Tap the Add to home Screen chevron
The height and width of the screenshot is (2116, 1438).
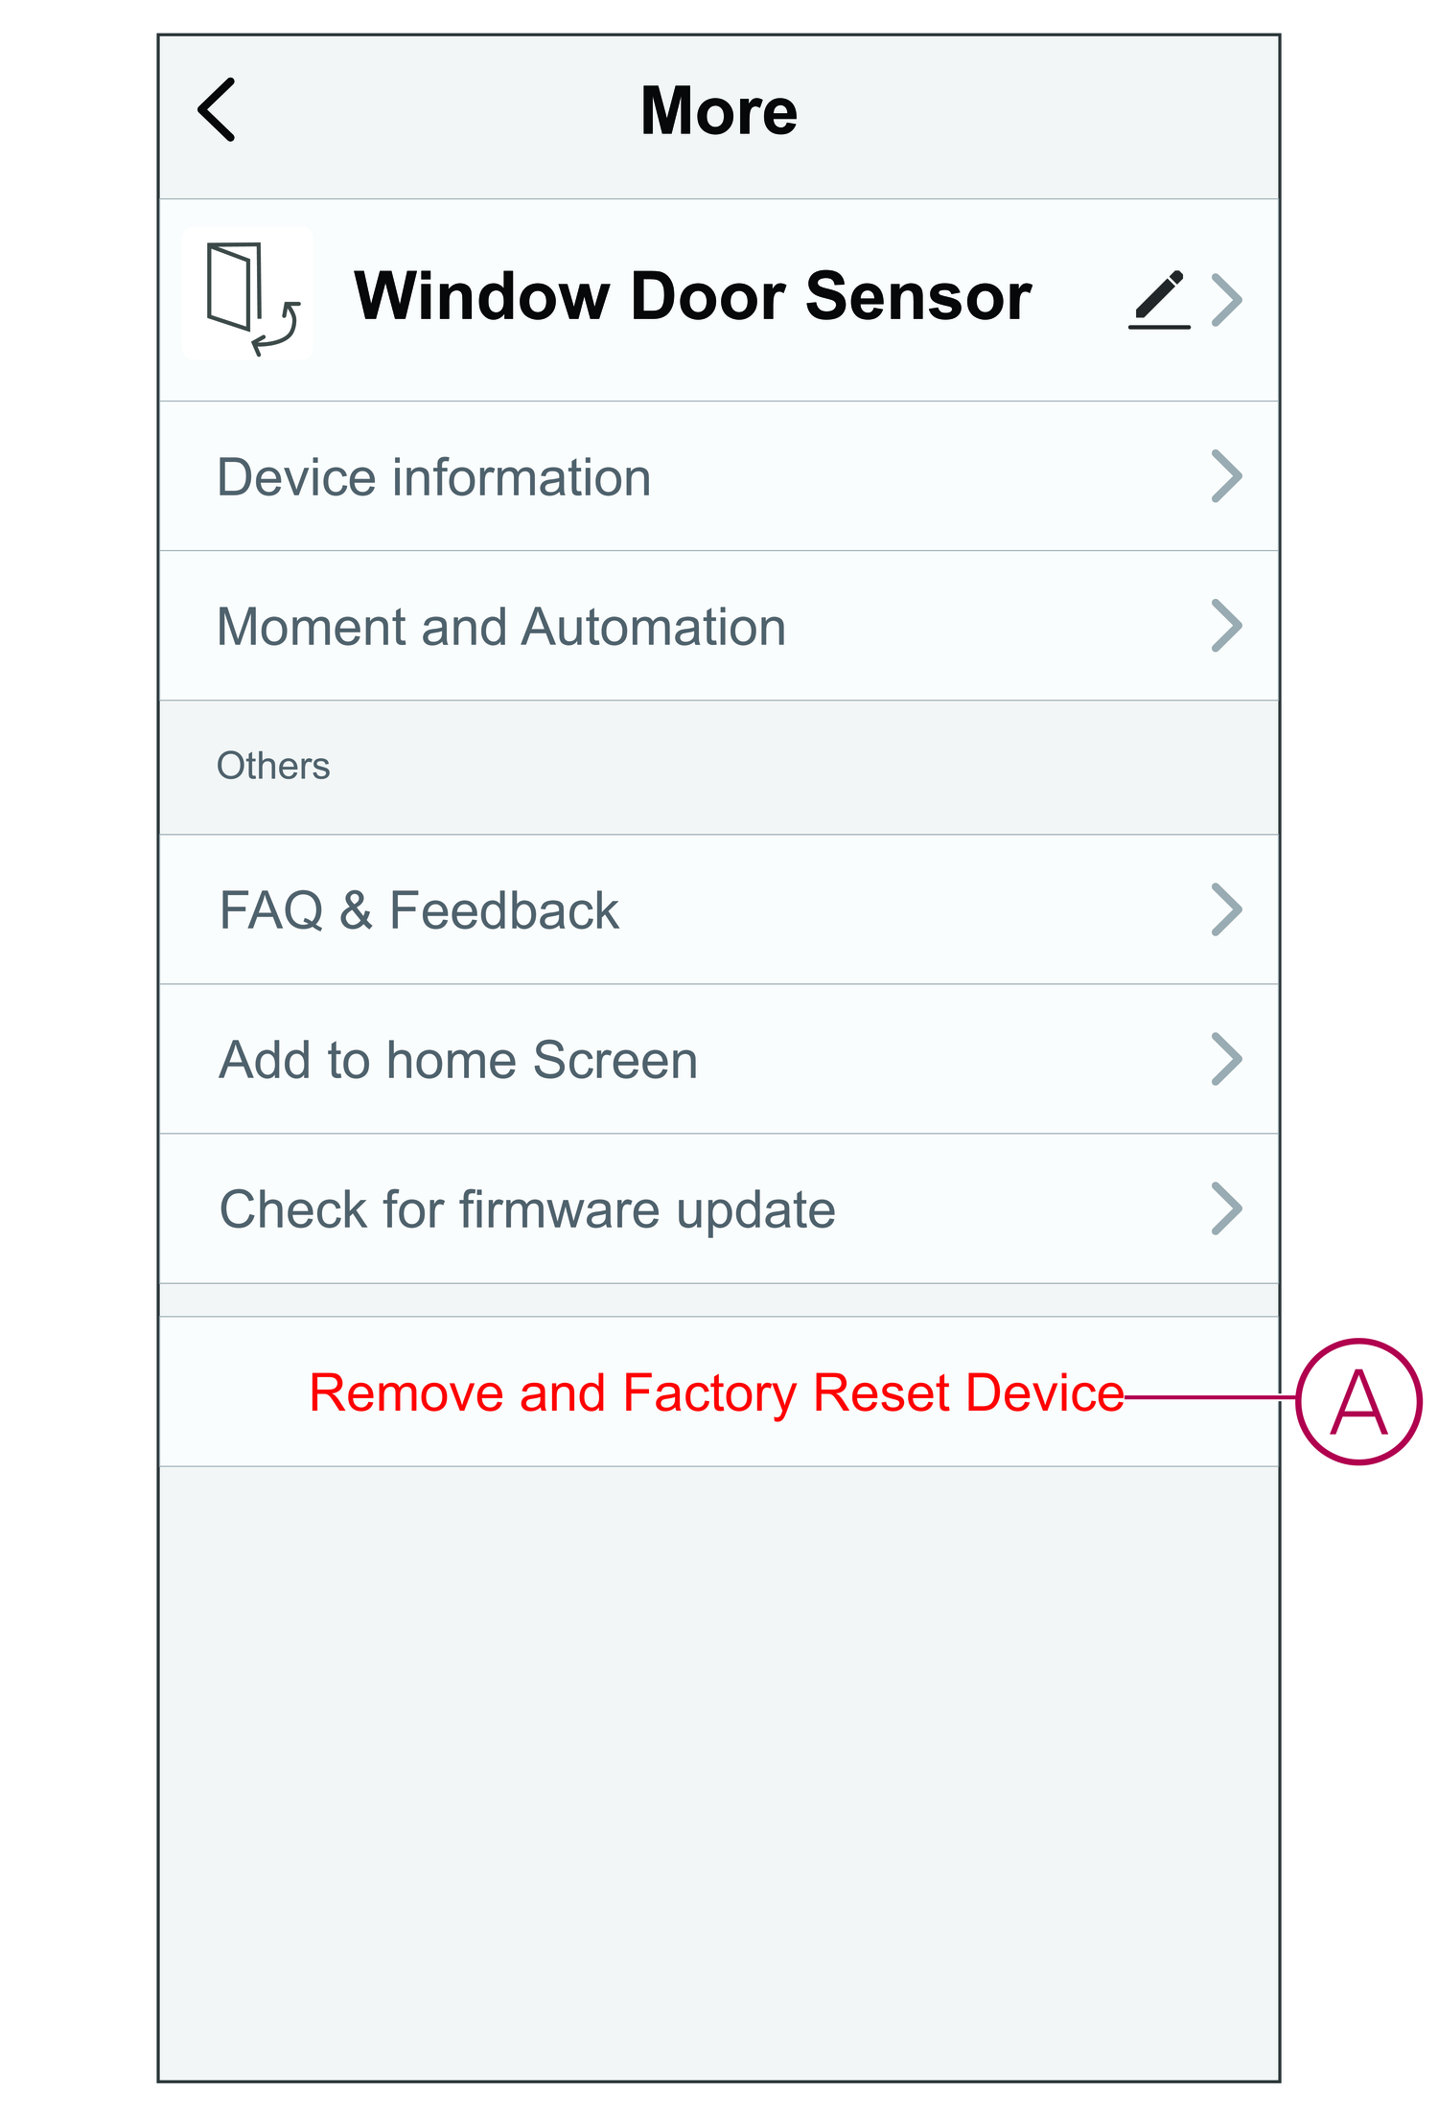tap(1227, 1059)
